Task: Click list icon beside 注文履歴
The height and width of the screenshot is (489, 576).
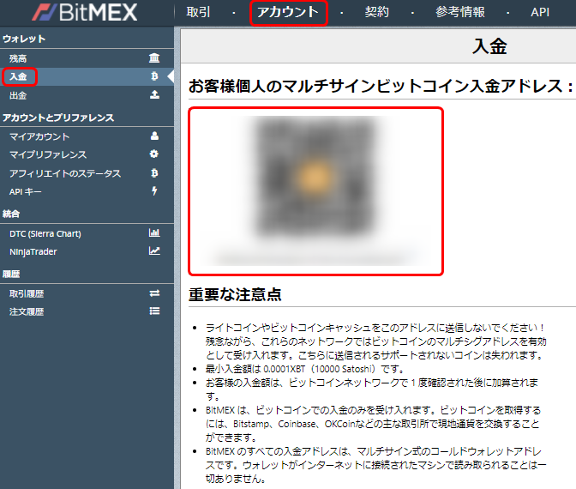Action: tap(154, 311)
